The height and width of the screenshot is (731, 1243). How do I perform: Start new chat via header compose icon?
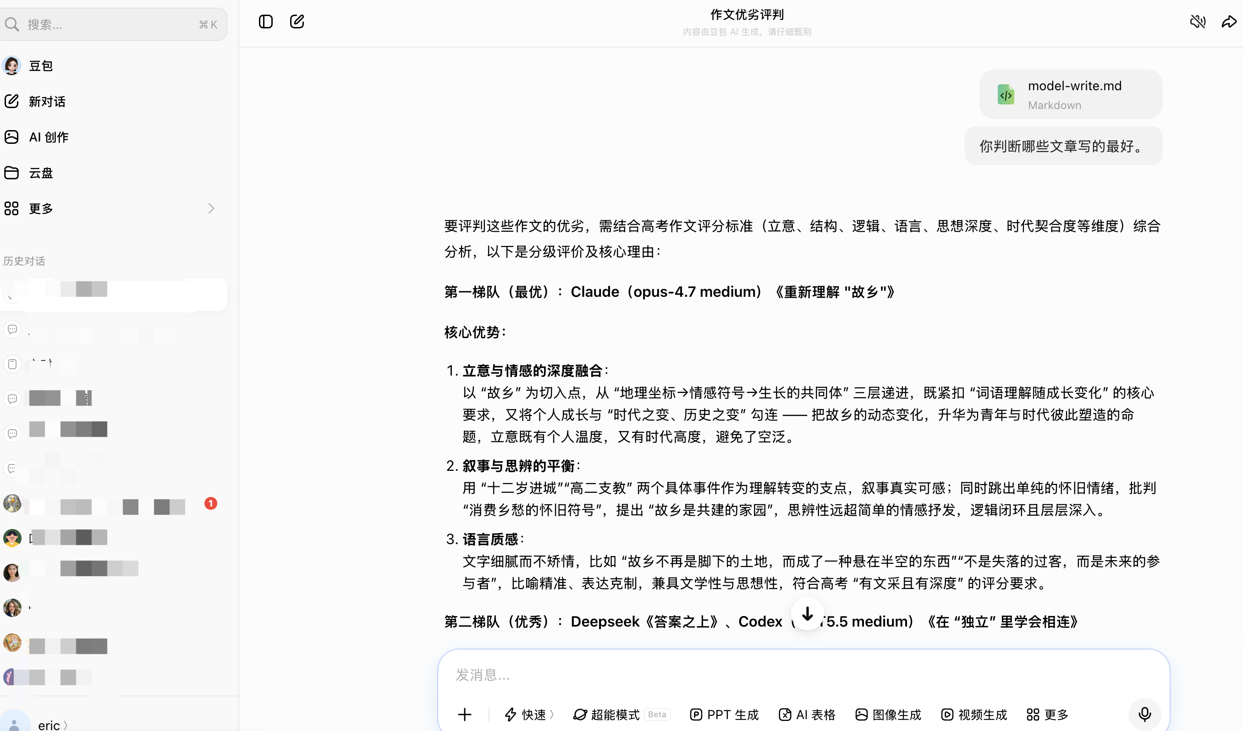pyautogui.click(x=297, y=22)
